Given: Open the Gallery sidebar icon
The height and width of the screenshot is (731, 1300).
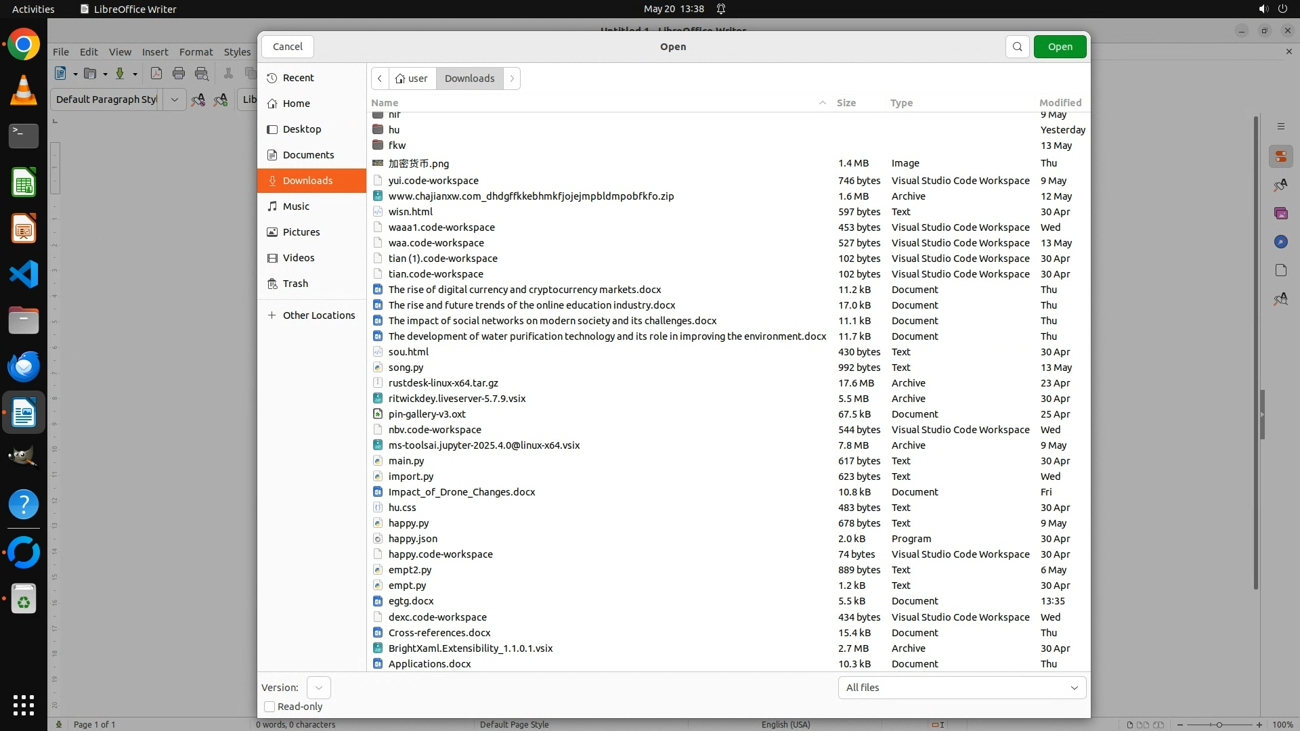Looking at the screenshot, I should pos(1280,214).
